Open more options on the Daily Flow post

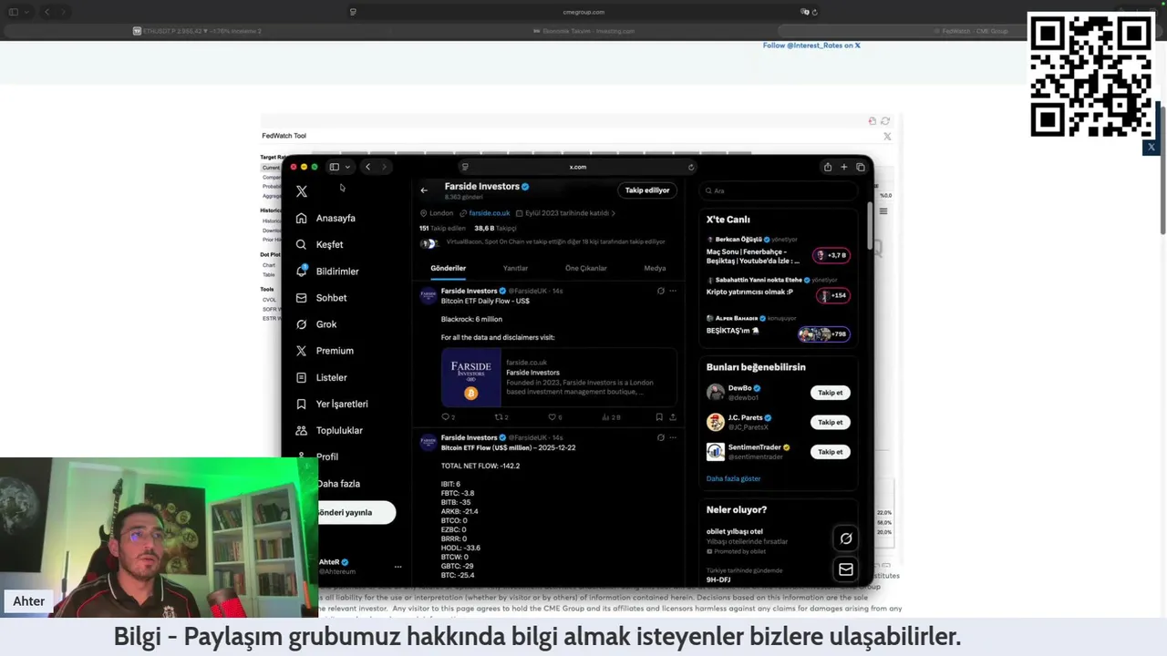(x=673, y=291)
